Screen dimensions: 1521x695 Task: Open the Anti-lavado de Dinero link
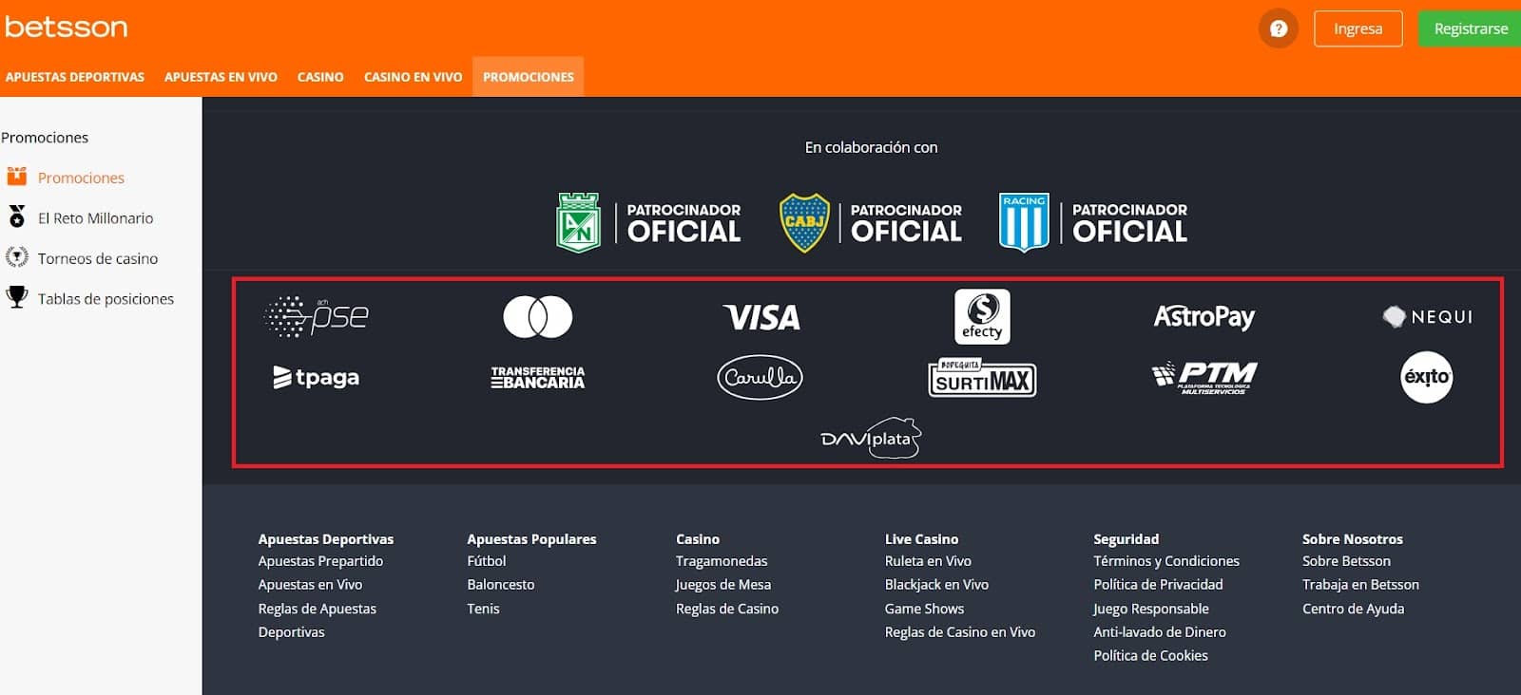[x=1160, y=632]
